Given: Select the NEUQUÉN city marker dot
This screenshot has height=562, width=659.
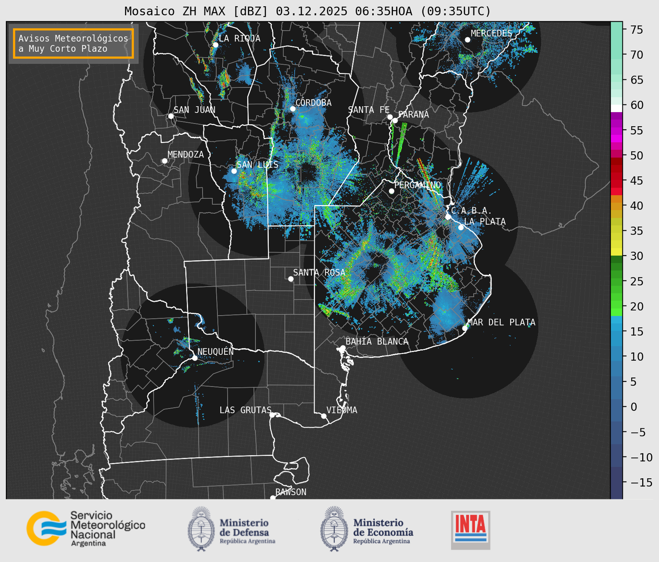Looking at the screenshot, I should pyautogui.click(x=195, y=358).
